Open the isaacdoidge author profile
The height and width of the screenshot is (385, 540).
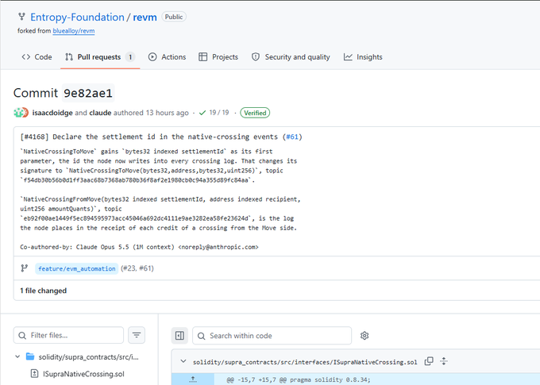click(x=52, y=113)
